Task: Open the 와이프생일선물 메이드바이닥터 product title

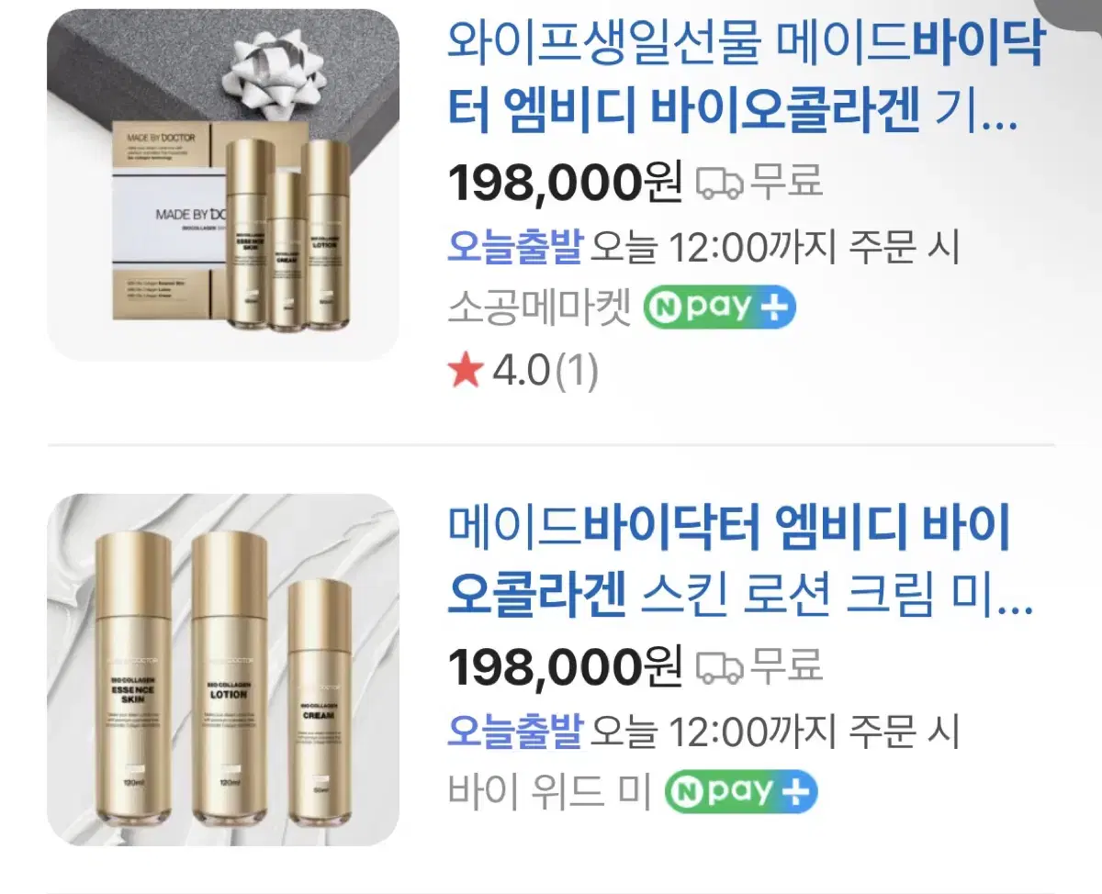Action: (x=746, y=81)
